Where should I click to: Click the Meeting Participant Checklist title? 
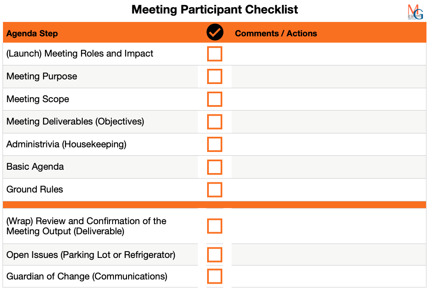tap(214, 10)
